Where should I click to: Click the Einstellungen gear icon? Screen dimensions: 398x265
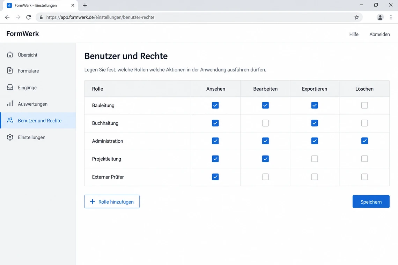click(x=10, y=137)
